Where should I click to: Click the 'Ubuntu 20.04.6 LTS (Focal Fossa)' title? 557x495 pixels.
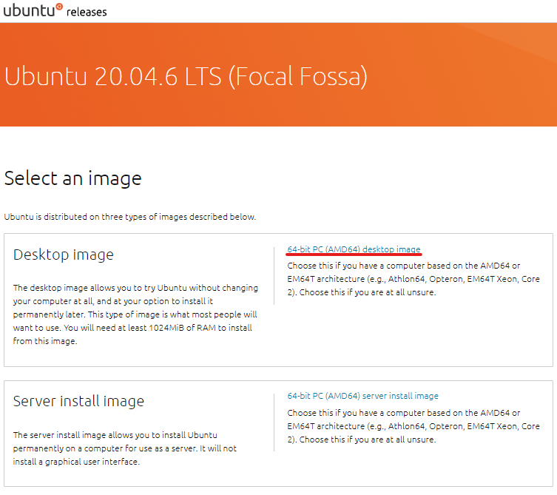(186, 76)
